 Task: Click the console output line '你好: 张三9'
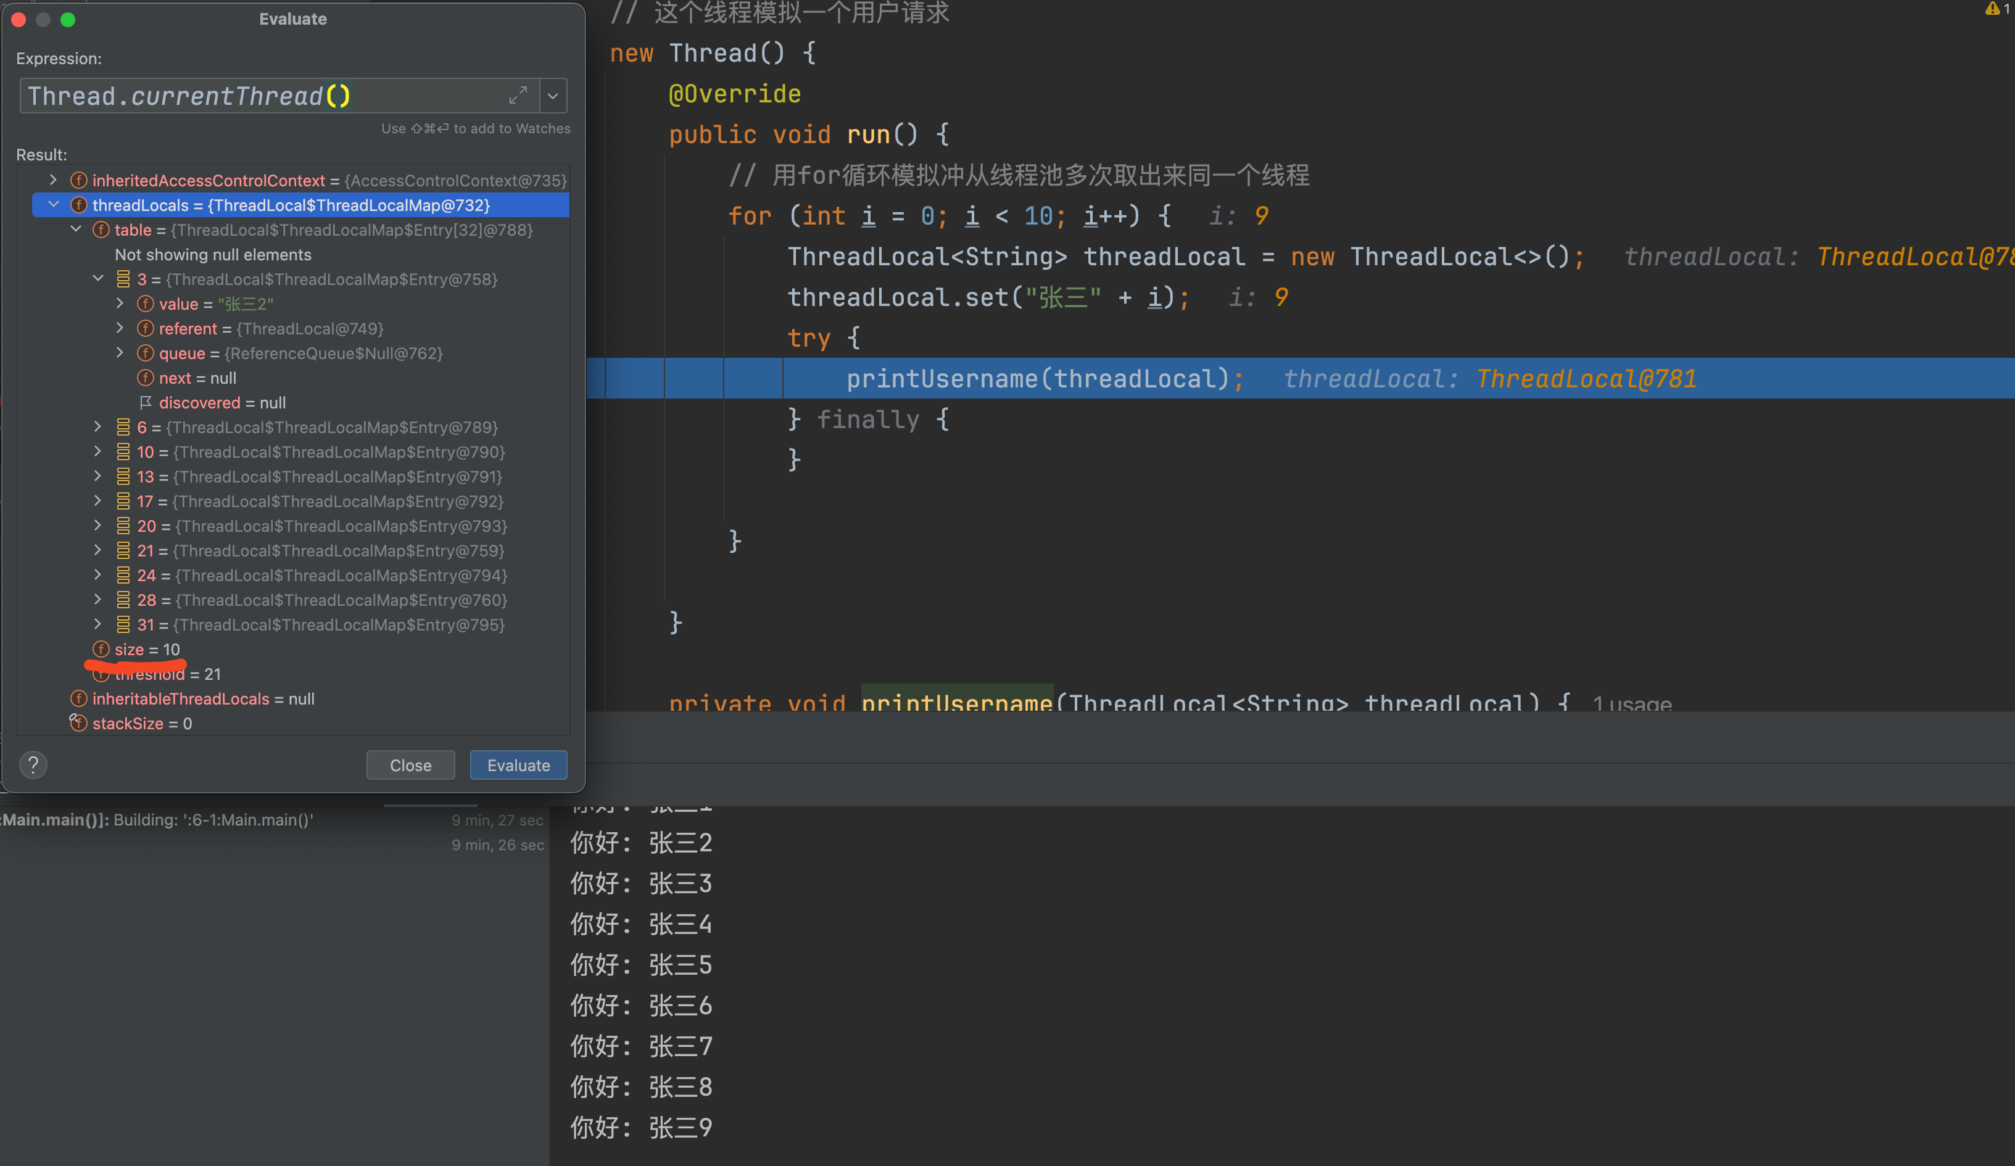pyautogui.click(x=641, y=1128)
